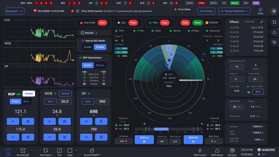Enable Interval ADJ Mode
The height and width of the screenshot is (157, 279).
[x=88, y=47]
